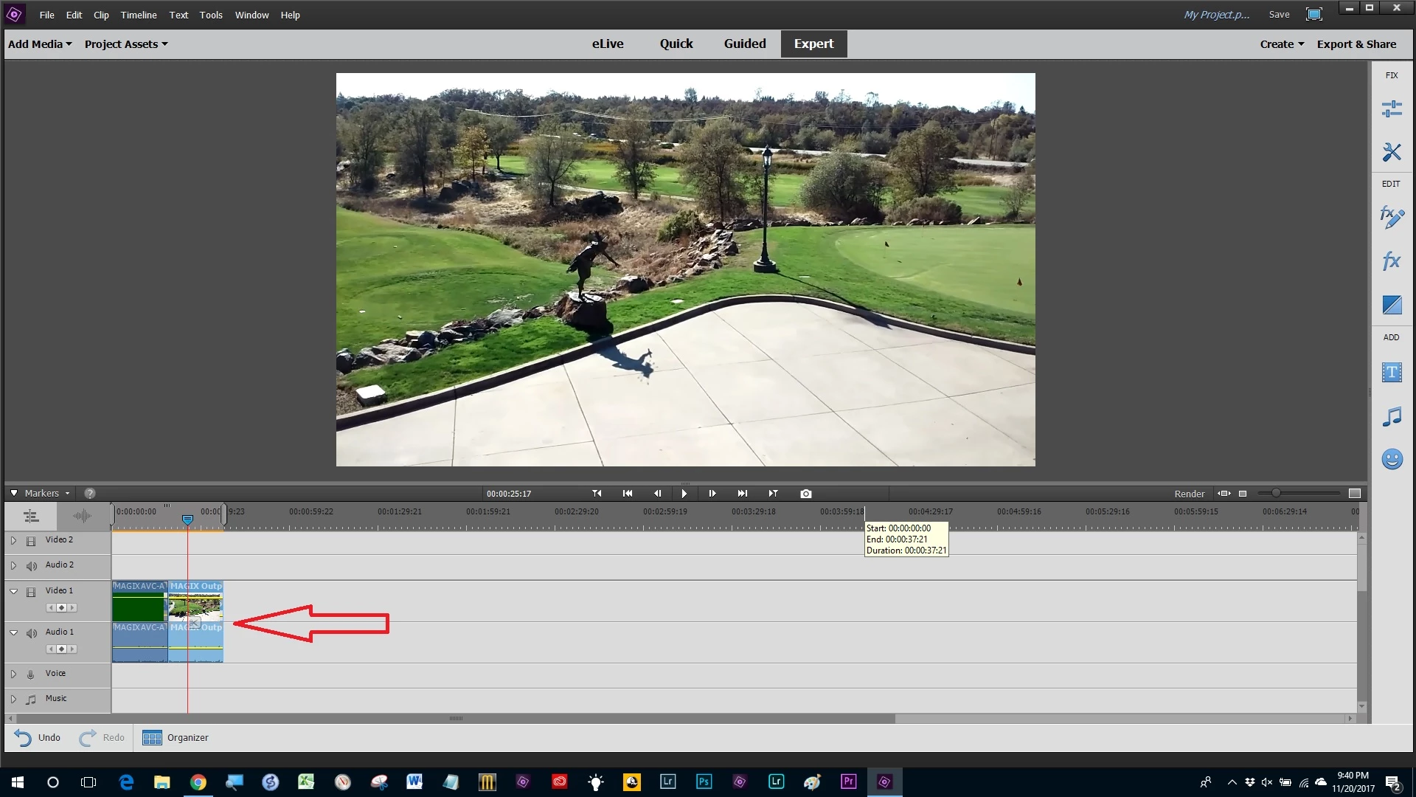Viewport: 1416px width, 797px height.
Task: Click the Export & Share button
Action: tap(1356, 44)
